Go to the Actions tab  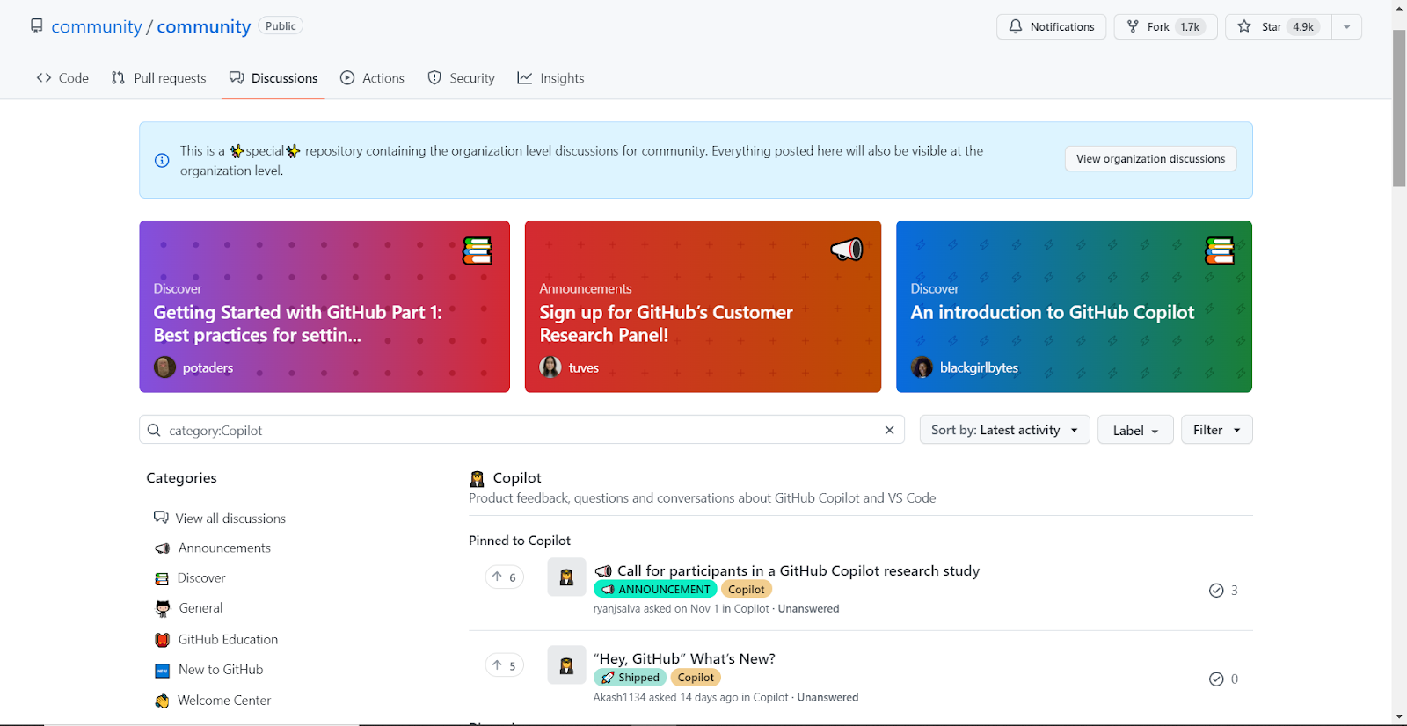(372, 78)
